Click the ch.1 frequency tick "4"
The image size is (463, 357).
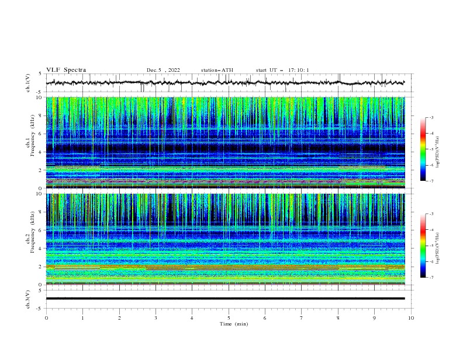tap(41, 152)
